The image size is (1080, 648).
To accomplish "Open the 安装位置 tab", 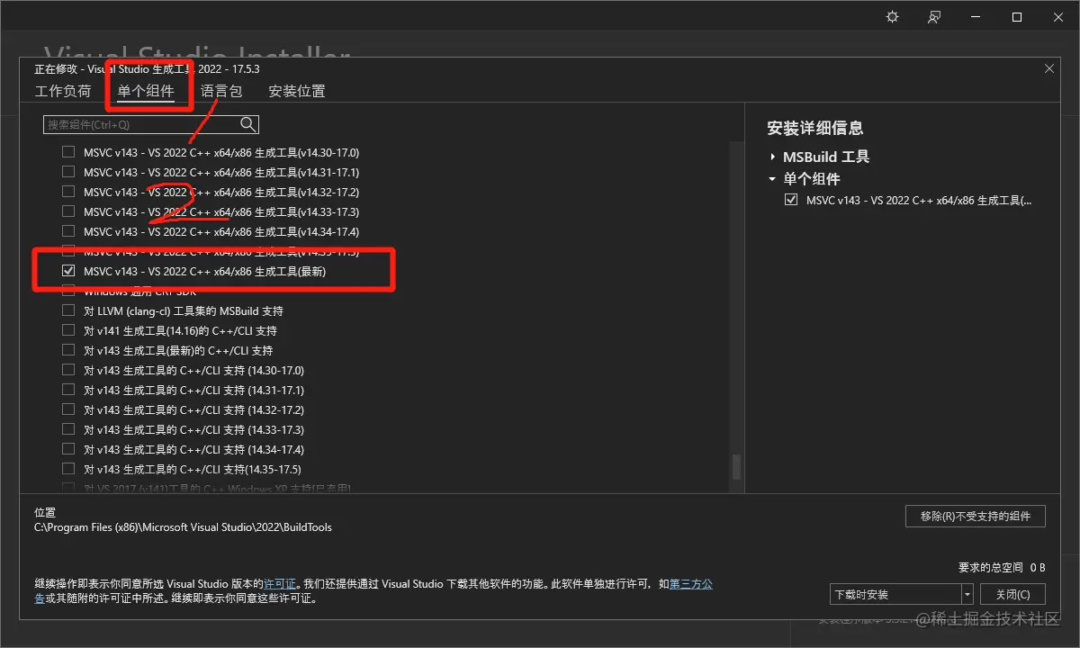I will (297, 91).
